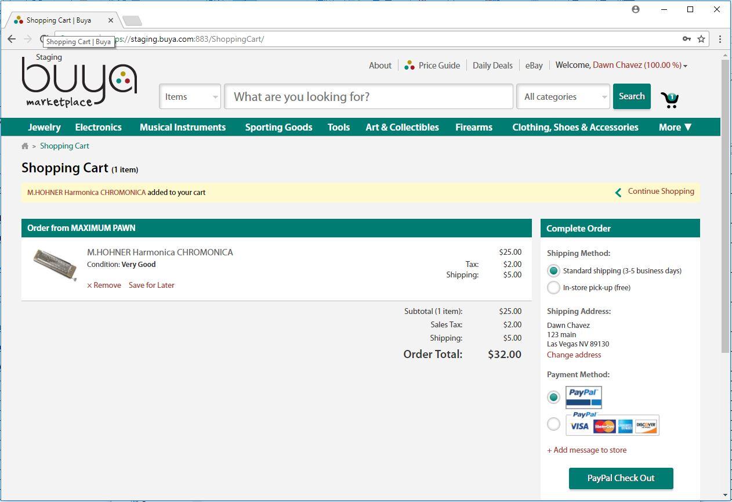Remove the harmonica from cart

104,286
